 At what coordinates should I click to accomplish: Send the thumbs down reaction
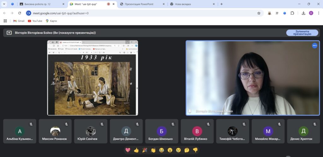pos(195,150)
